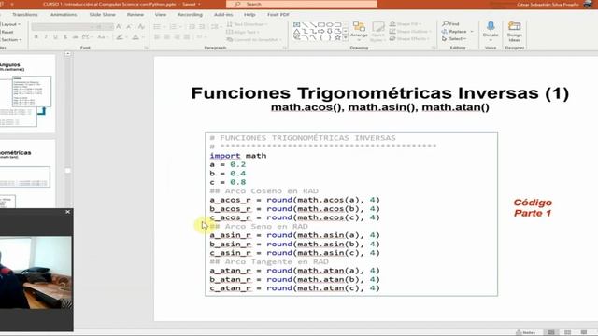Center text in Paragraph group
Image resolution: width=598 pixels, height=336 pixels.
[x=167, y=37]
